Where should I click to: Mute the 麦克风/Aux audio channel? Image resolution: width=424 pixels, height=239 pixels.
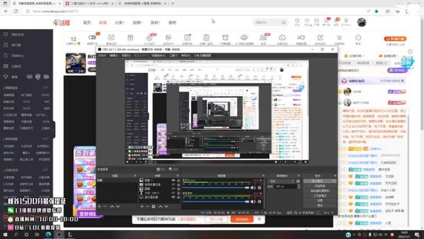253,187
